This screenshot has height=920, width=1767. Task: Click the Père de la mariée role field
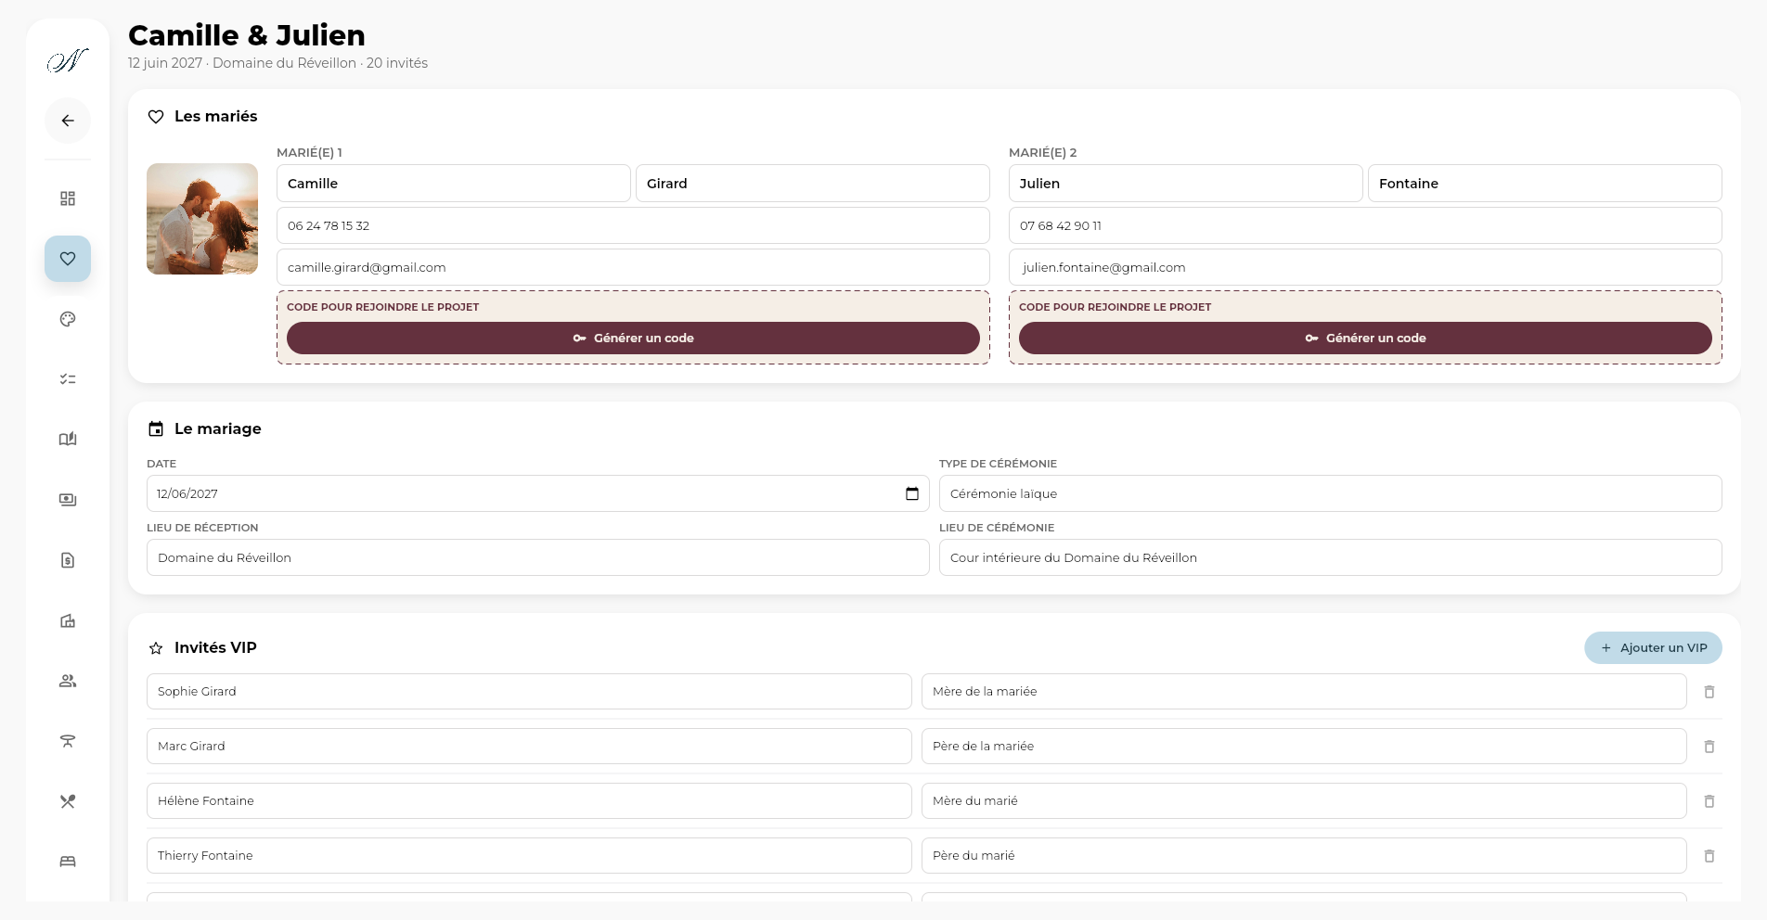click(1304, 747)
